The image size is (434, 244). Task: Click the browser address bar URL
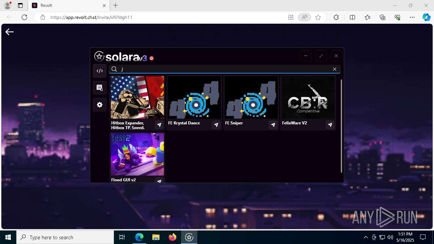(x=92, y=17)
